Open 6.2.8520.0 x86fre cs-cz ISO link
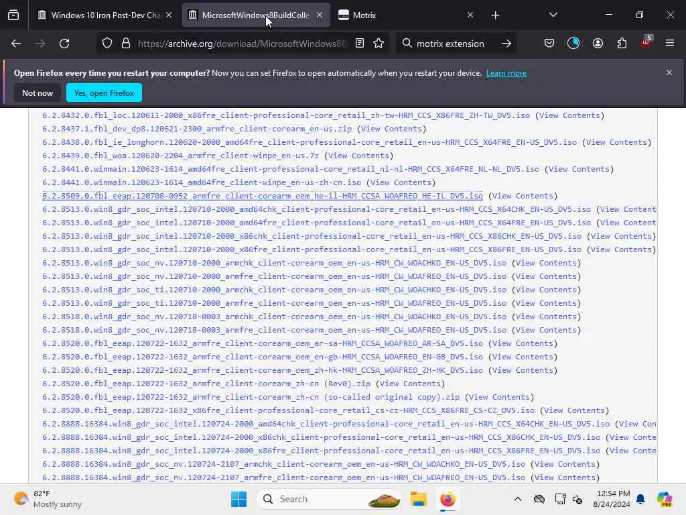Screen dimensions: 686x515 point(288,410)
